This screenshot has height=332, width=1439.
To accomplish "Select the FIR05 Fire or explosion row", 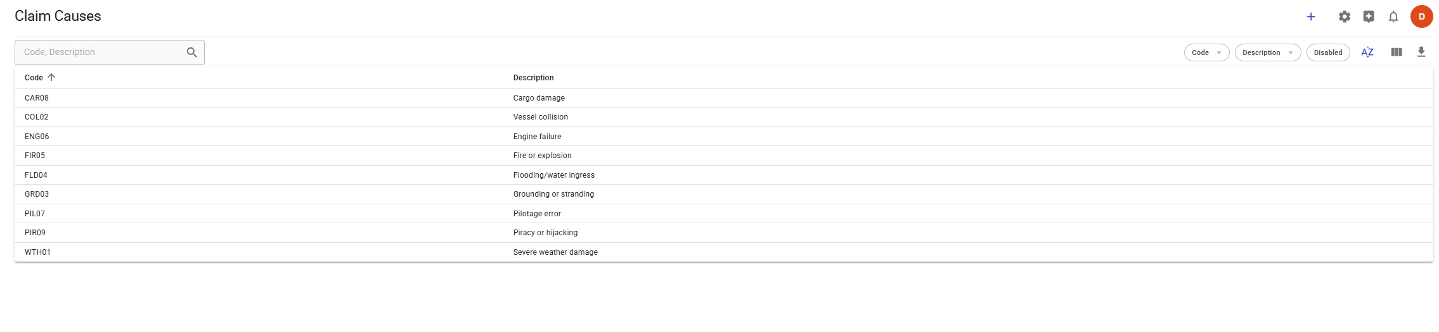I will point(35,156).
